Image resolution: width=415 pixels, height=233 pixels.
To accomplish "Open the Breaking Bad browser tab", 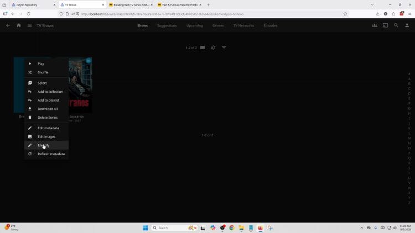I will pyautogui.click(x=133, y=4).
